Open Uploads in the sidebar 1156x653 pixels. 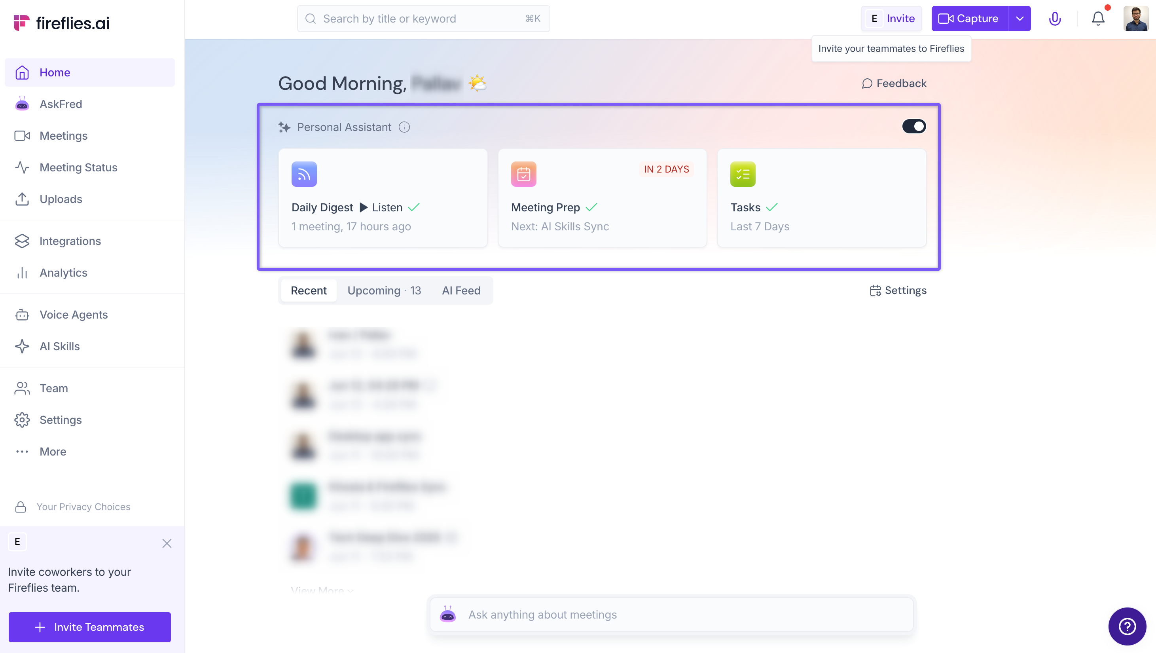tap(90, 199)
